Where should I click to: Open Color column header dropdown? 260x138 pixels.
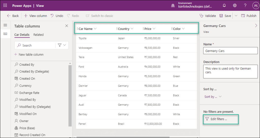183,29
